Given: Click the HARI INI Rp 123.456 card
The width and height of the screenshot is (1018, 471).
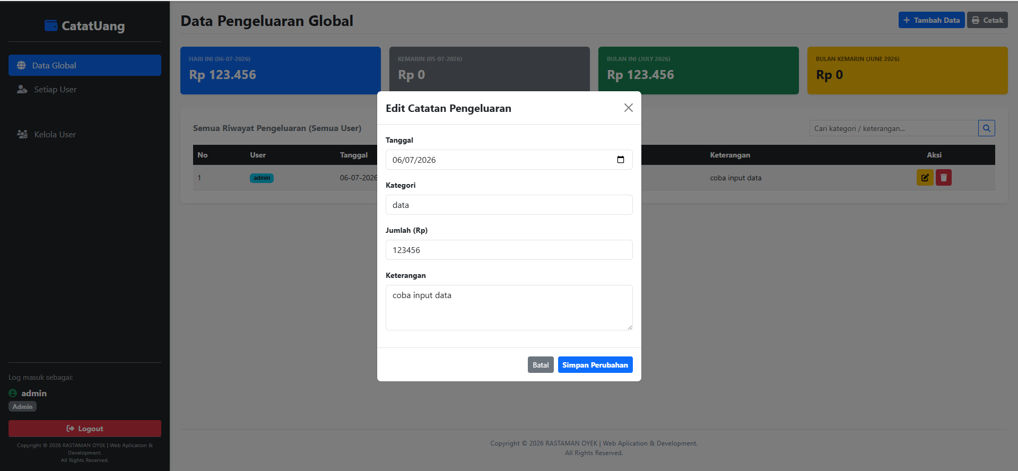Looking at the screenshot, I should pyautogui.click(x=281, y=71).
